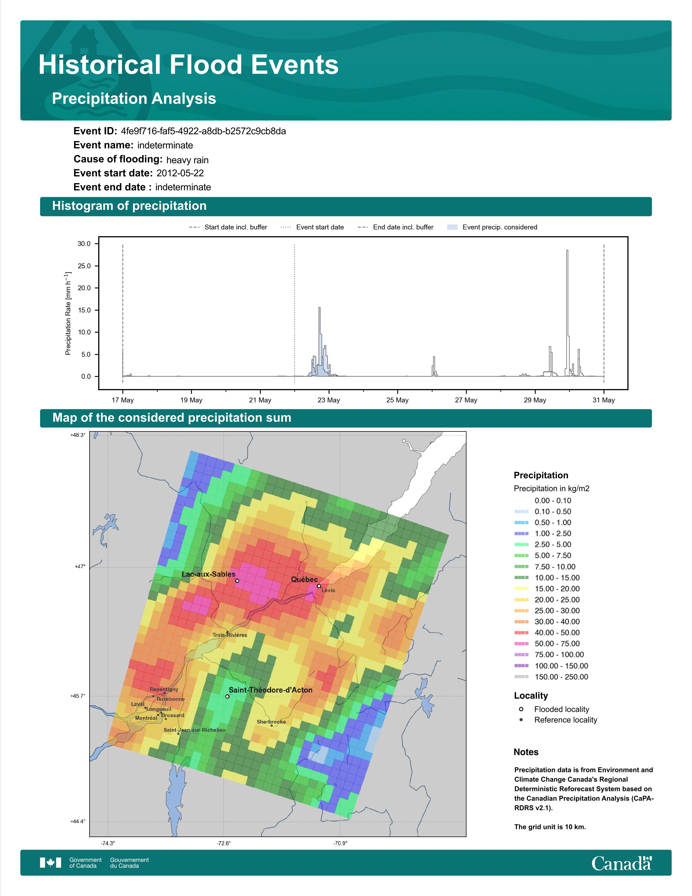This screenshot has width=692, height=896.
Task: Click the 7.50 - 10.00 legend color swatch
Action: pyautogui.click(x=521, y=567)
